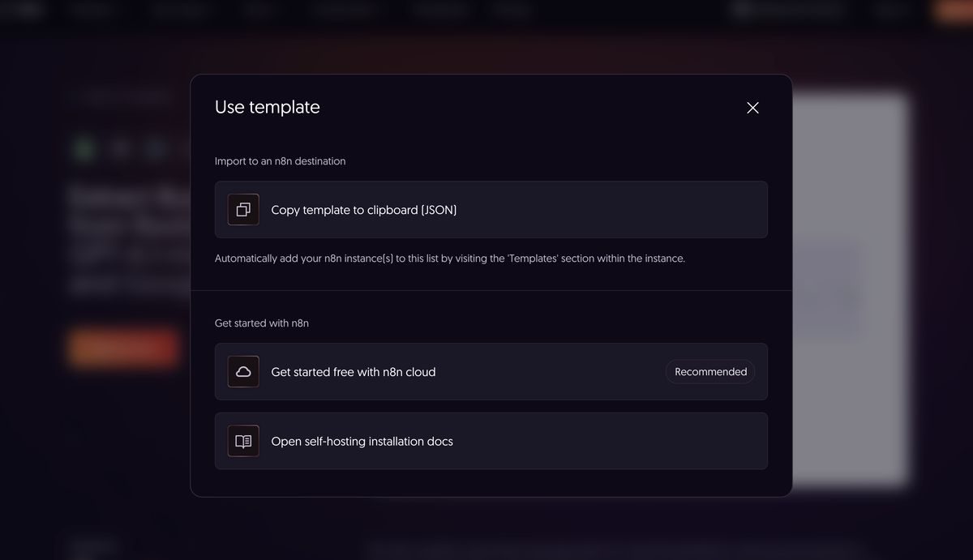Click the first gray integration icon behind the modal
This screenshot has width=973, height=560.
(x=119, y=147)
